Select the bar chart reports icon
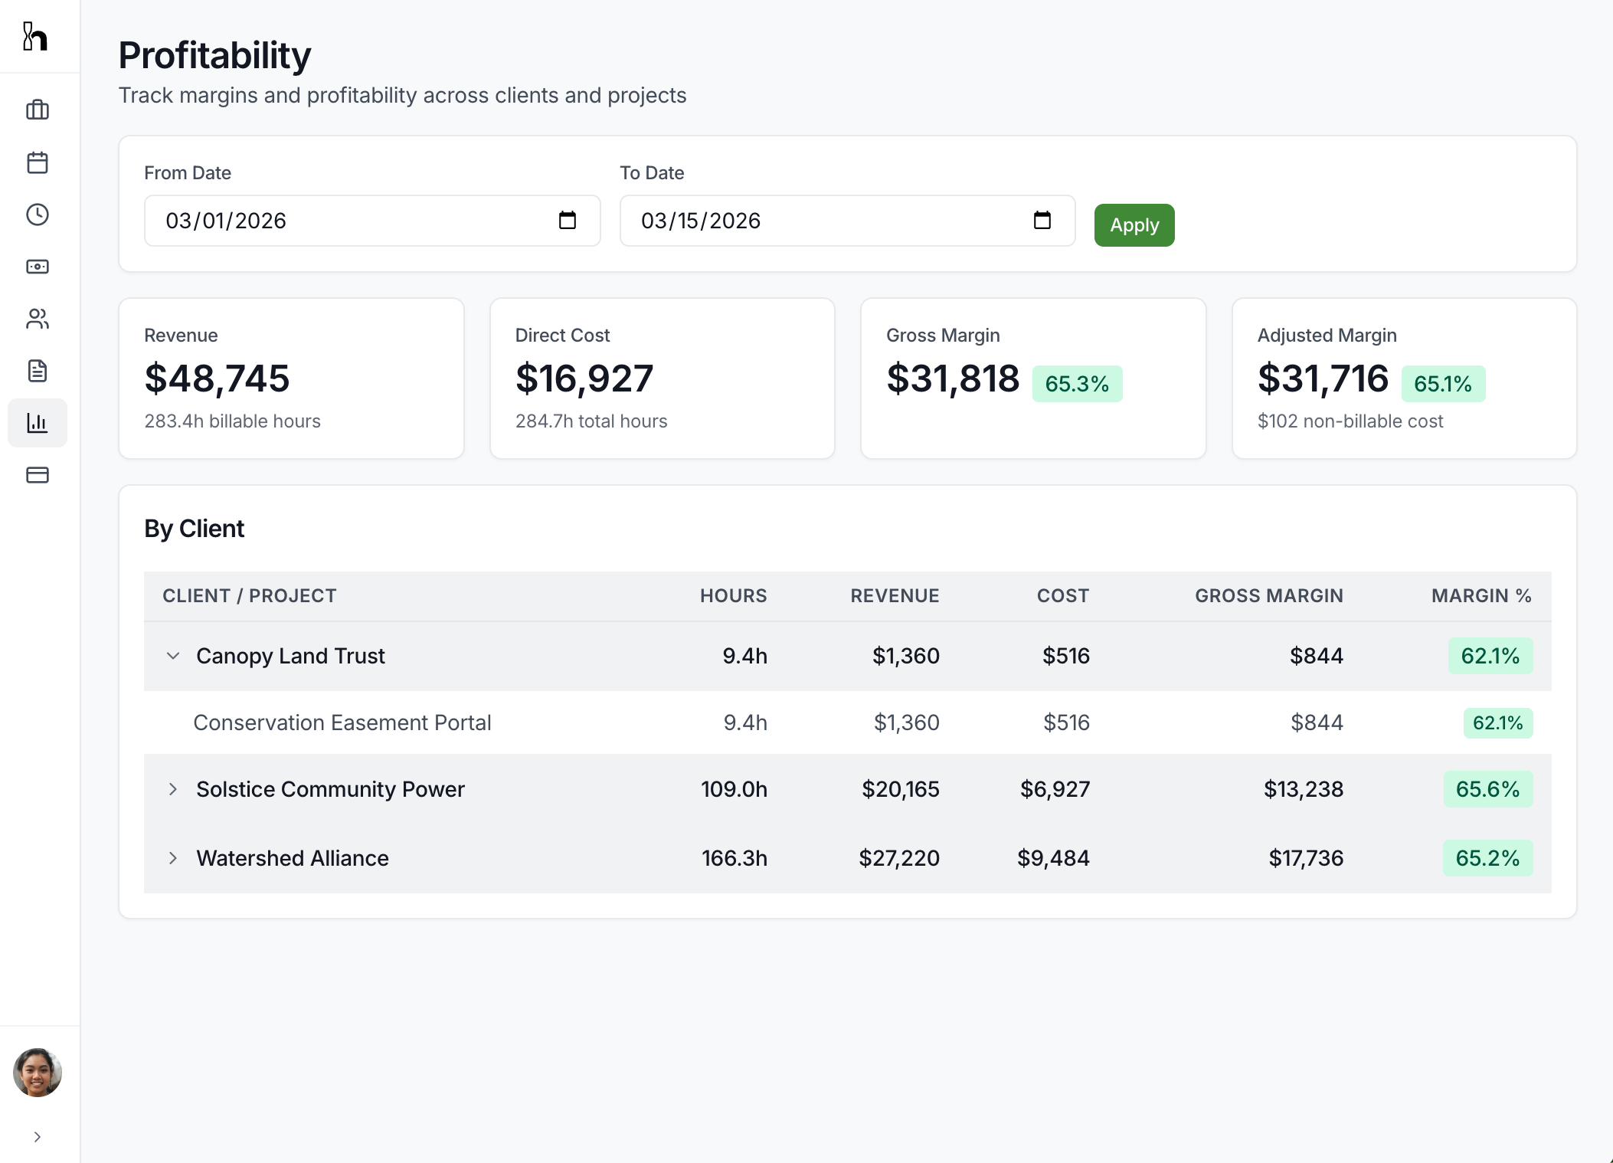1613x1163 pixels. pos(38,422)
